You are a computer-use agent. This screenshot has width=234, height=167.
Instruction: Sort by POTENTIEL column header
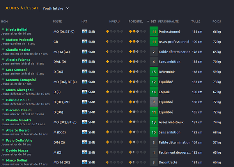pyautogui.click(x=136, y=21)
